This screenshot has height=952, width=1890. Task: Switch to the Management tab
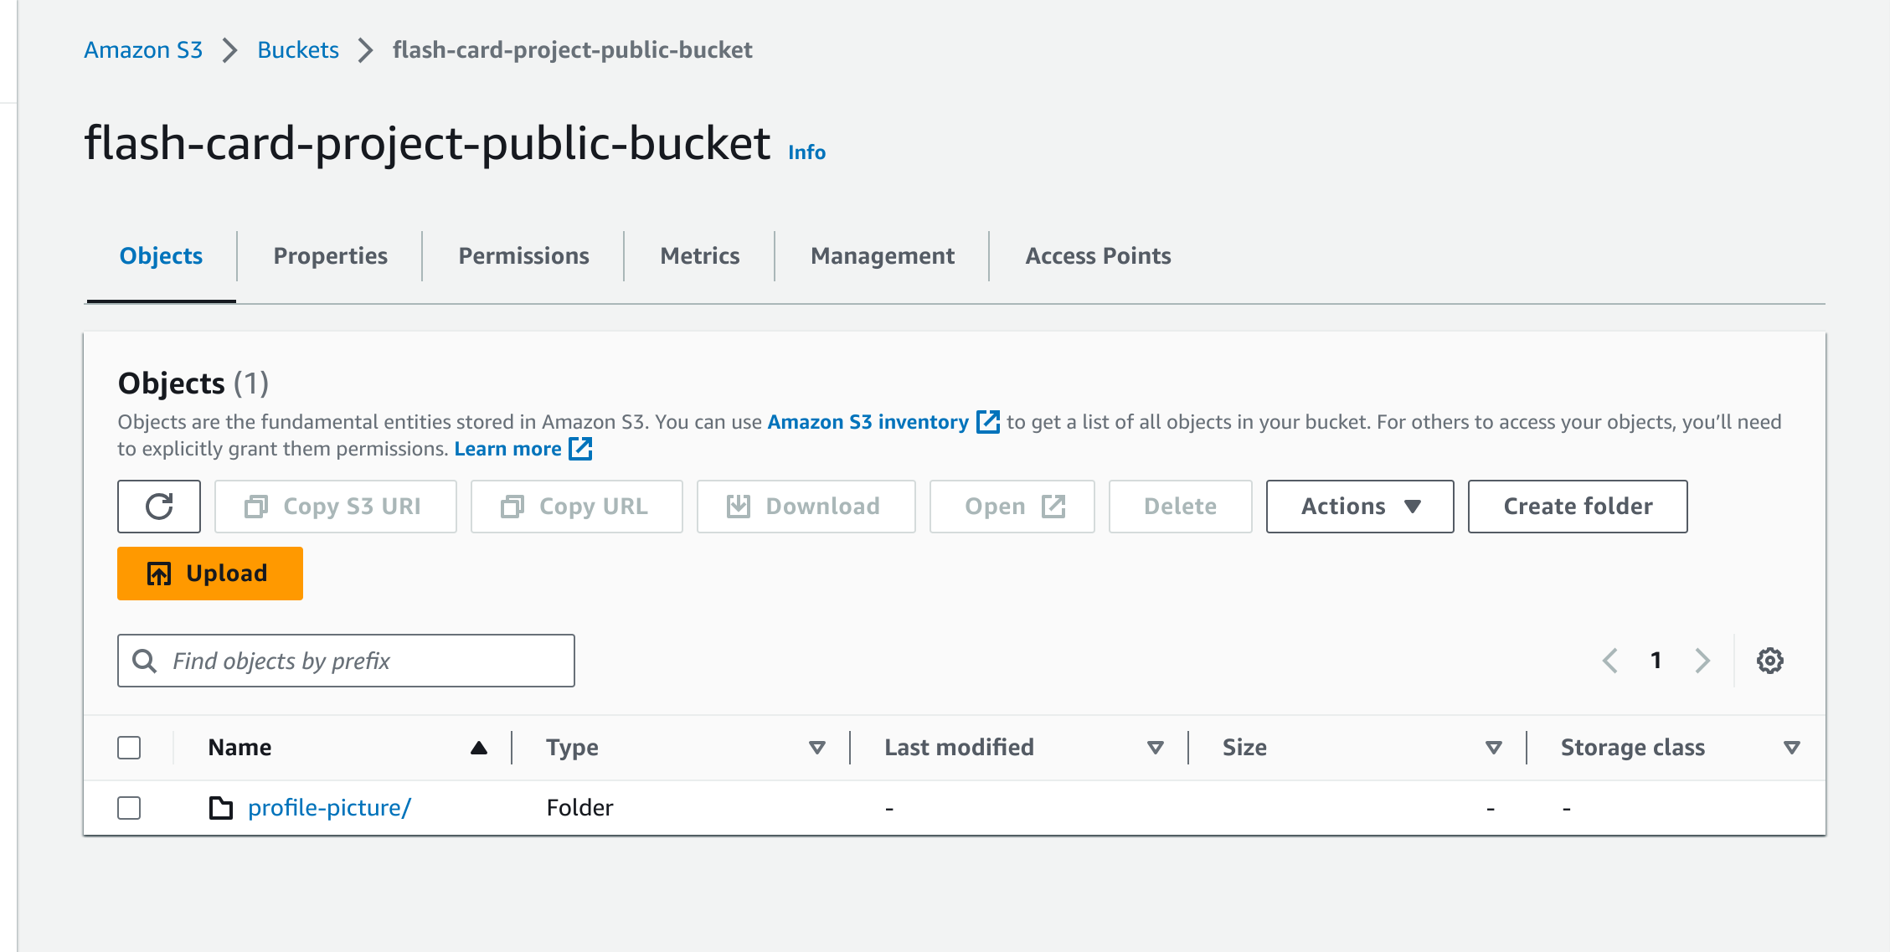pos(881,255)
